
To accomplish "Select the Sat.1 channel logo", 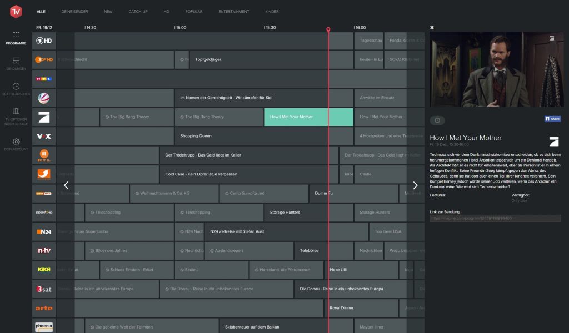I will [44, 98].
